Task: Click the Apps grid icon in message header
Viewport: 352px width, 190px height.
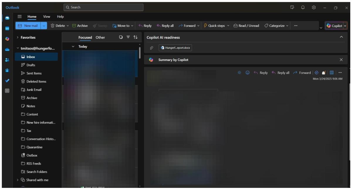Action: click(x=332, y=73)
